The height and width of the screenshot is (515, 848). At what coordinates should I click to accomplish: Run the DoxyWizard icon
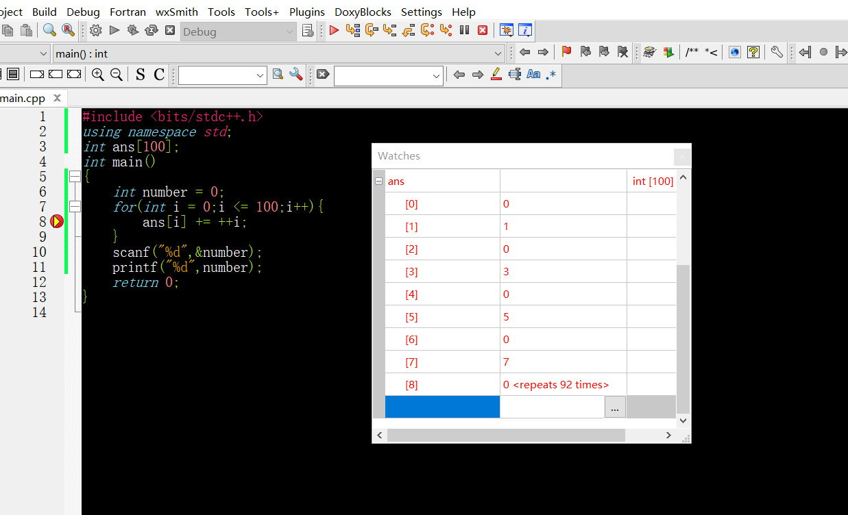pos(649,52)
